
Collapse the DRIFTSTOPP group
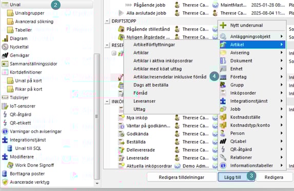click(107, 21)
